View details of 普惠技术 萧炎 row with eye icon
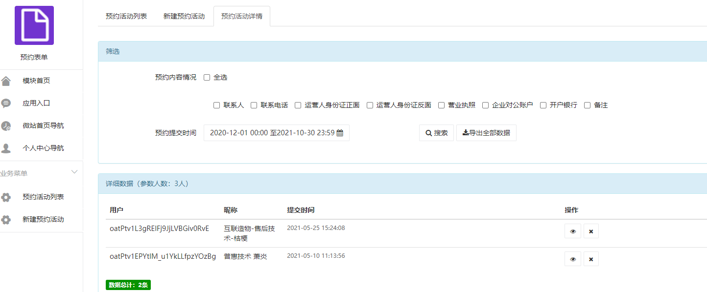This screenshot has height=292, width=707. click(x=573, y=259)
